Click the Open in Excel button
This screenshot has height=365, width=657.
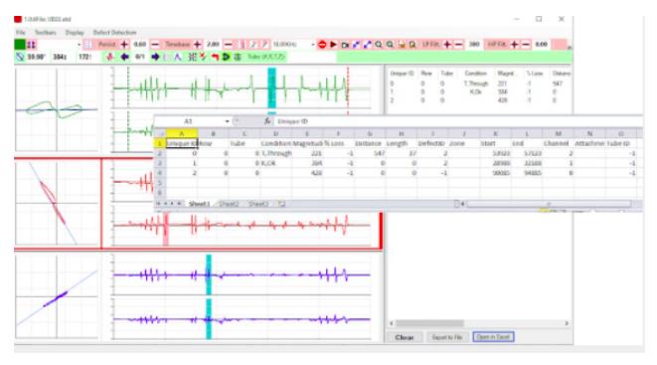493,337
